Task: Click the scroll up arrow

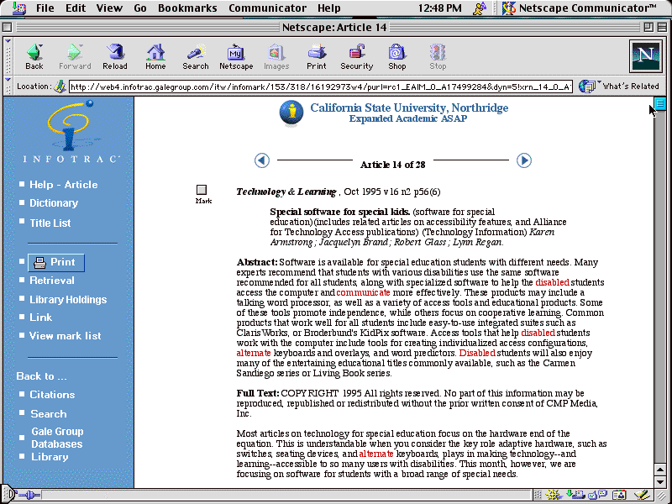Action: [660, 470]
